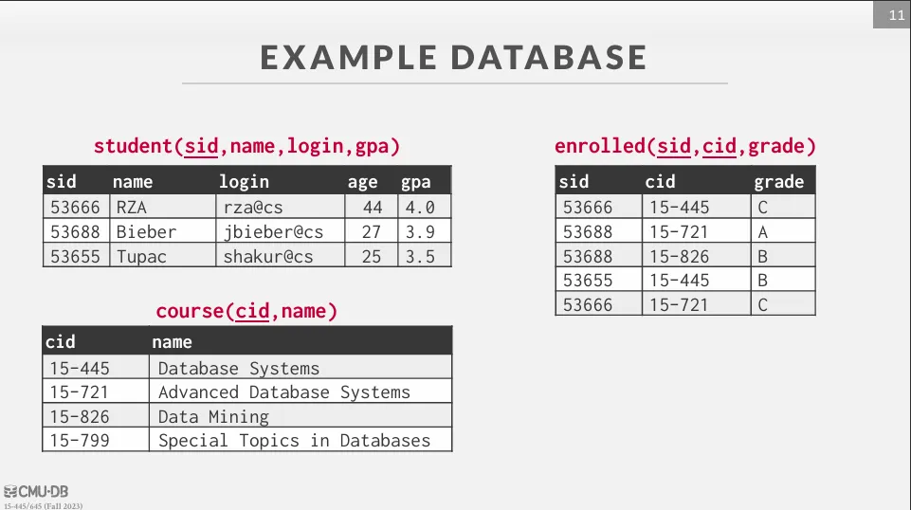Click the shakur@cs login cell
The width and height of the screenshot is (911, 510).
coord(268,256)
